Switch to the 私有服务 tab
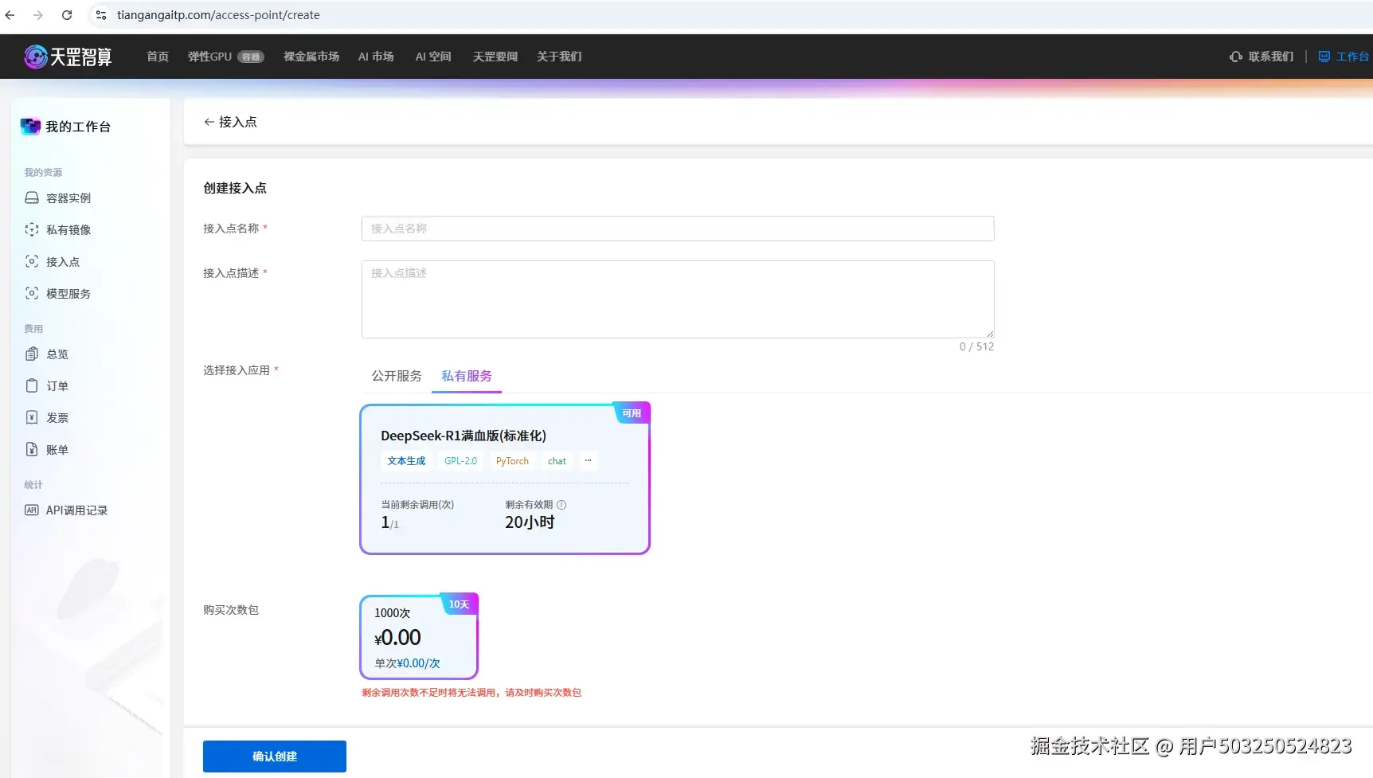 (x=467, y=376)
